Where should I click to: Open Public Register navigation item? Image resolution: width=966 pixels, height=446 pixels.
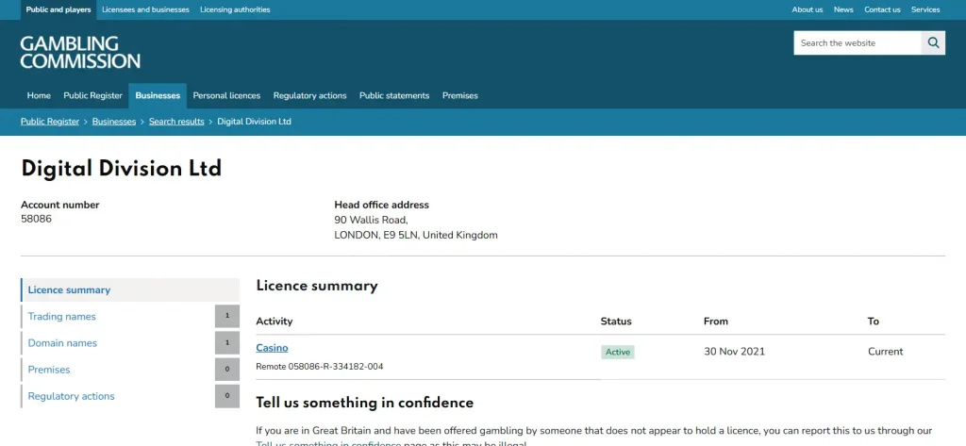[x=93, y=95]
